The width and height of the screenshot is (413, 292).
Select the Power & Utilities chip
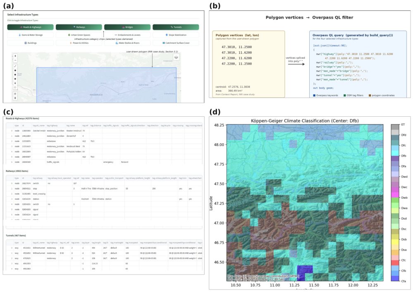pyautogui.click(x=79, y=43)
